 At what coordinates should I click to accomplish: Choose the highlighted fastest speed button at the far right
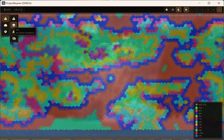pyautogui.click(x=219, y=10)
